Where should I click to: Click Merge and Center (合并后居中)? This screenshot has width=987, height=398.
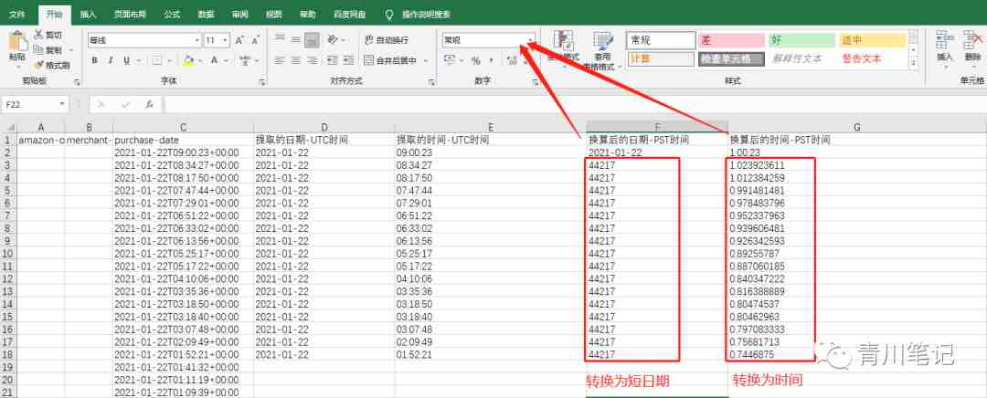tap(390, 60)
